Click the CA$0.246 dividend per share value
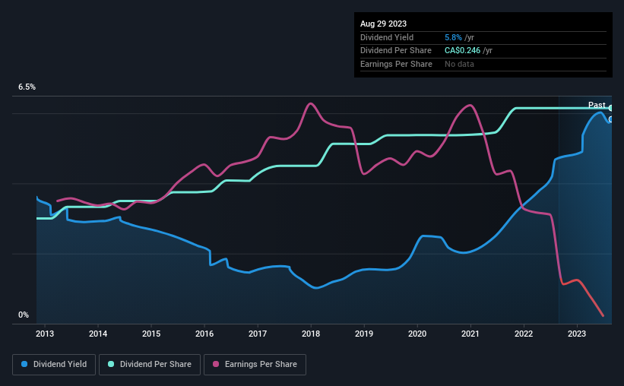 coord(462,51)
